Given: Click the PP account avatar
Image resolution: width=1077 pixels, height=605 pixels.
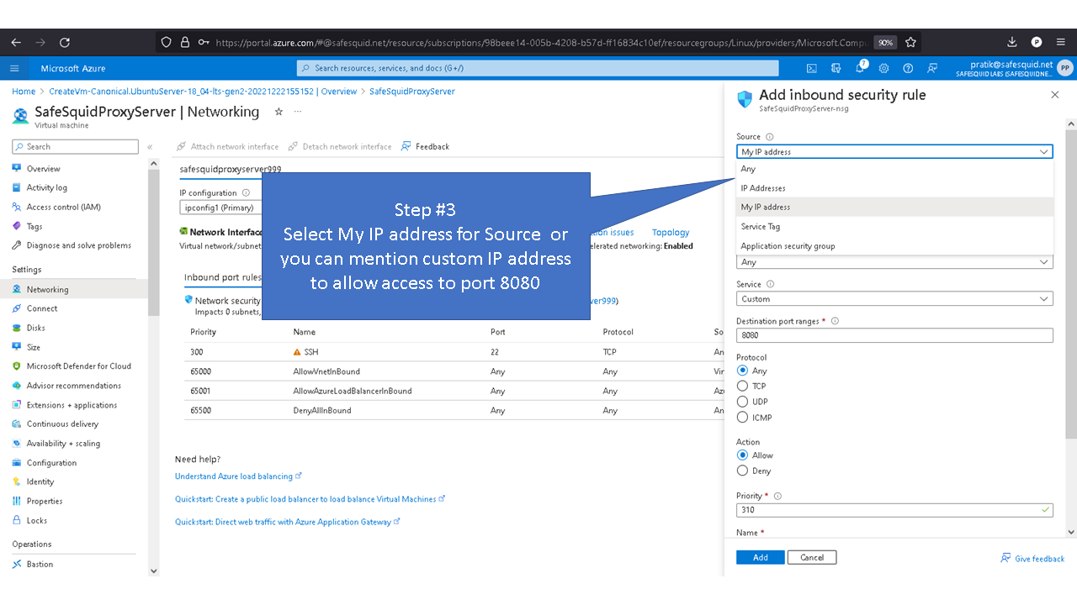Looking at the screenshot, I should (1065, 69).
